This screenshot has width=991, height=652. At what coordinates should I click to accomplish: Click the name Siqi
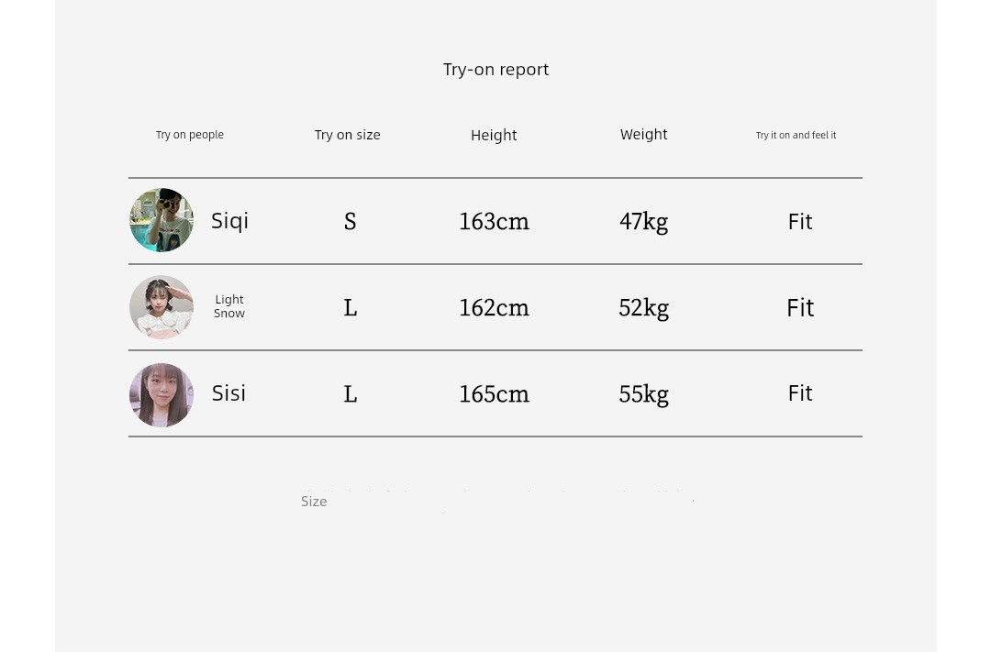point(229,221)
